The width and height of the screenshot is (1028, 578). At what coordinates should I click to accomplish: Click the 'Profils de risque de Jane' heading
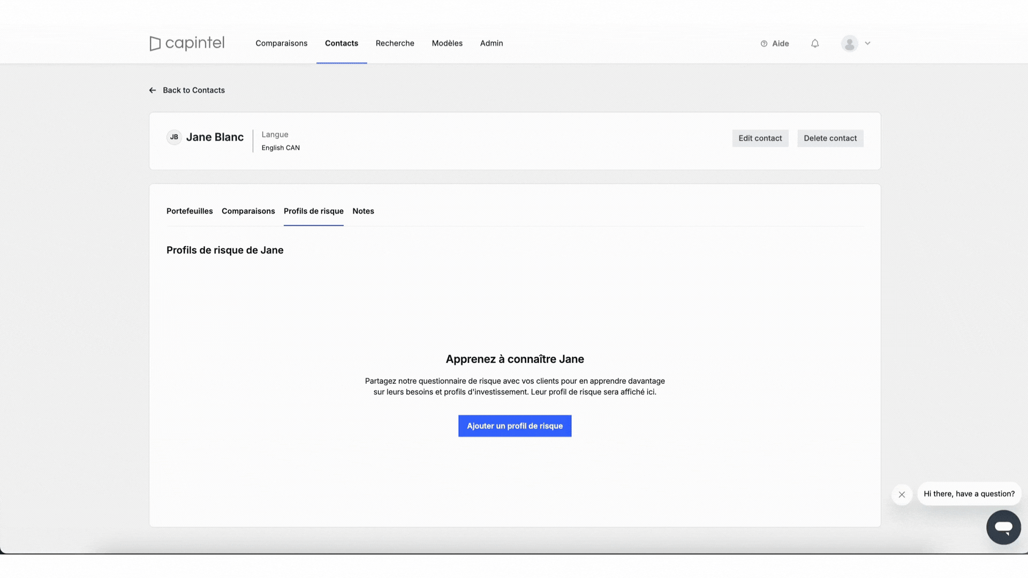click(225, 250)
